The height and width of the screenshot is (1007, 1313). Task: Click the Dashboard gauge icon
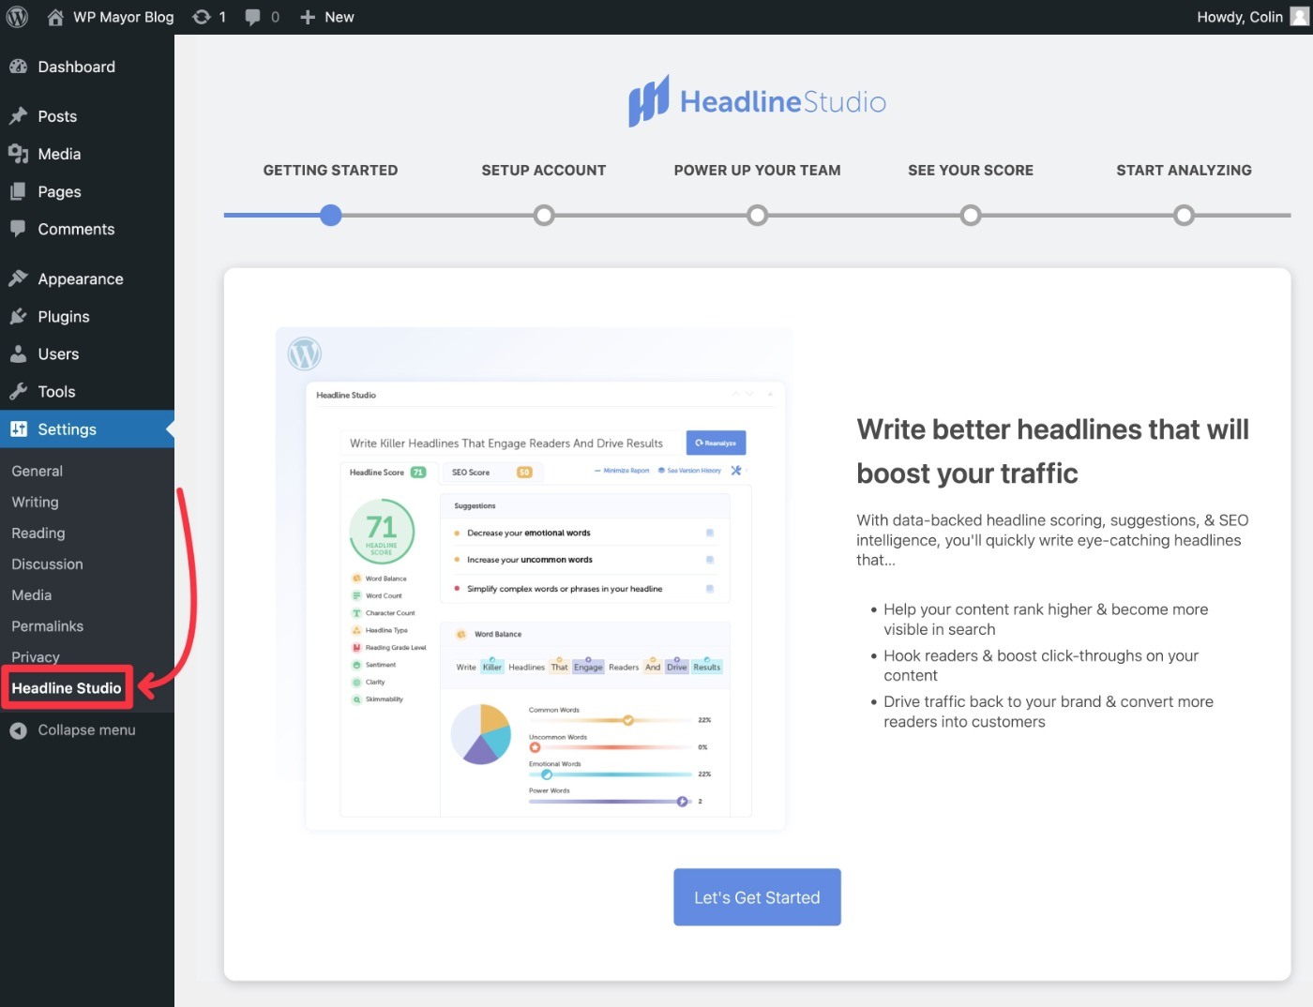[18, 67]
